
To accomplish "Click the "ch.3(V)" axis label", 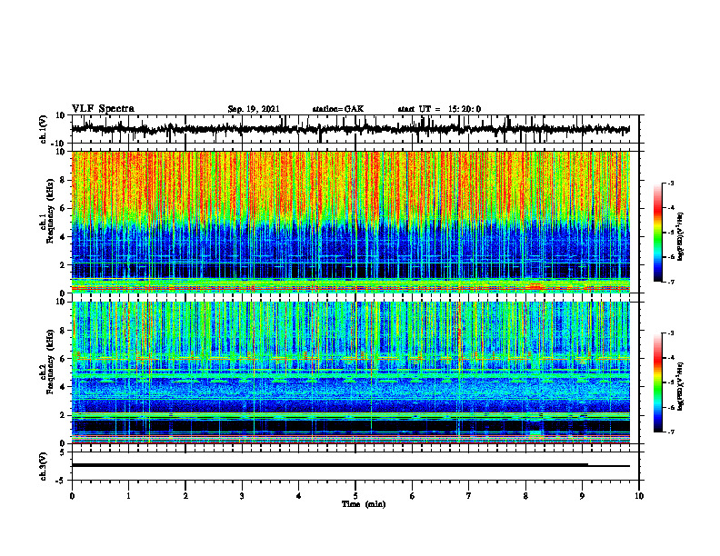I will 44,467.
